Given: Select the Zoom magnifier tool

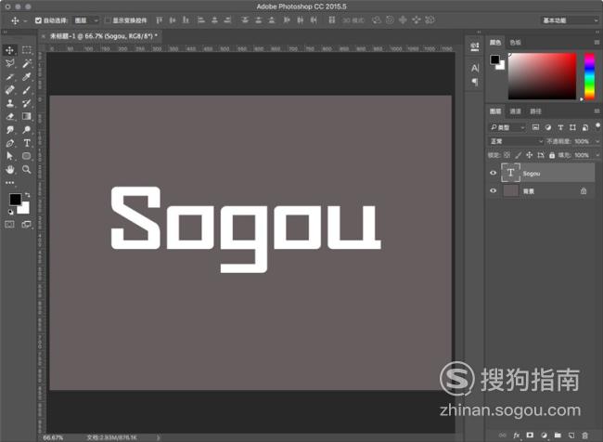Looking at the screenshot, I should click(27, 169).
